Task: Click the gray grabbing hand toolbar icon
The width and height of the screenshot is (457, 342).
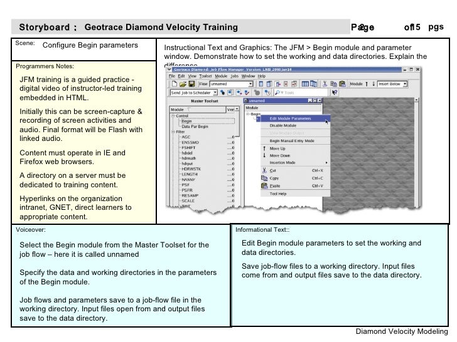Action: click(x=257, y=93)
